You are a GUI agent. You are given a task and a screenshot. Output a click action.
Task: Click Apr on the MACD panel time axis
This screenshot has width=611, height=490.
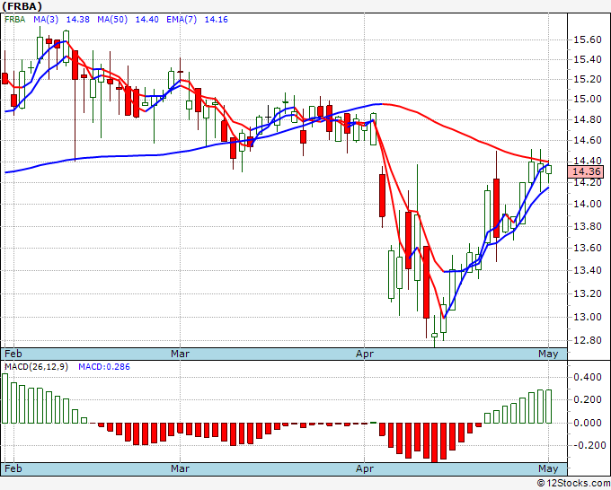point(365,468)
